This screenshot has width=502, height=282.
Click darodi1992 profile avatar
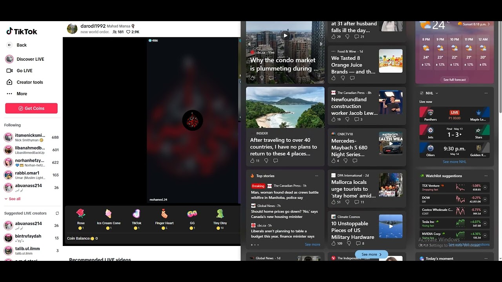72,29
